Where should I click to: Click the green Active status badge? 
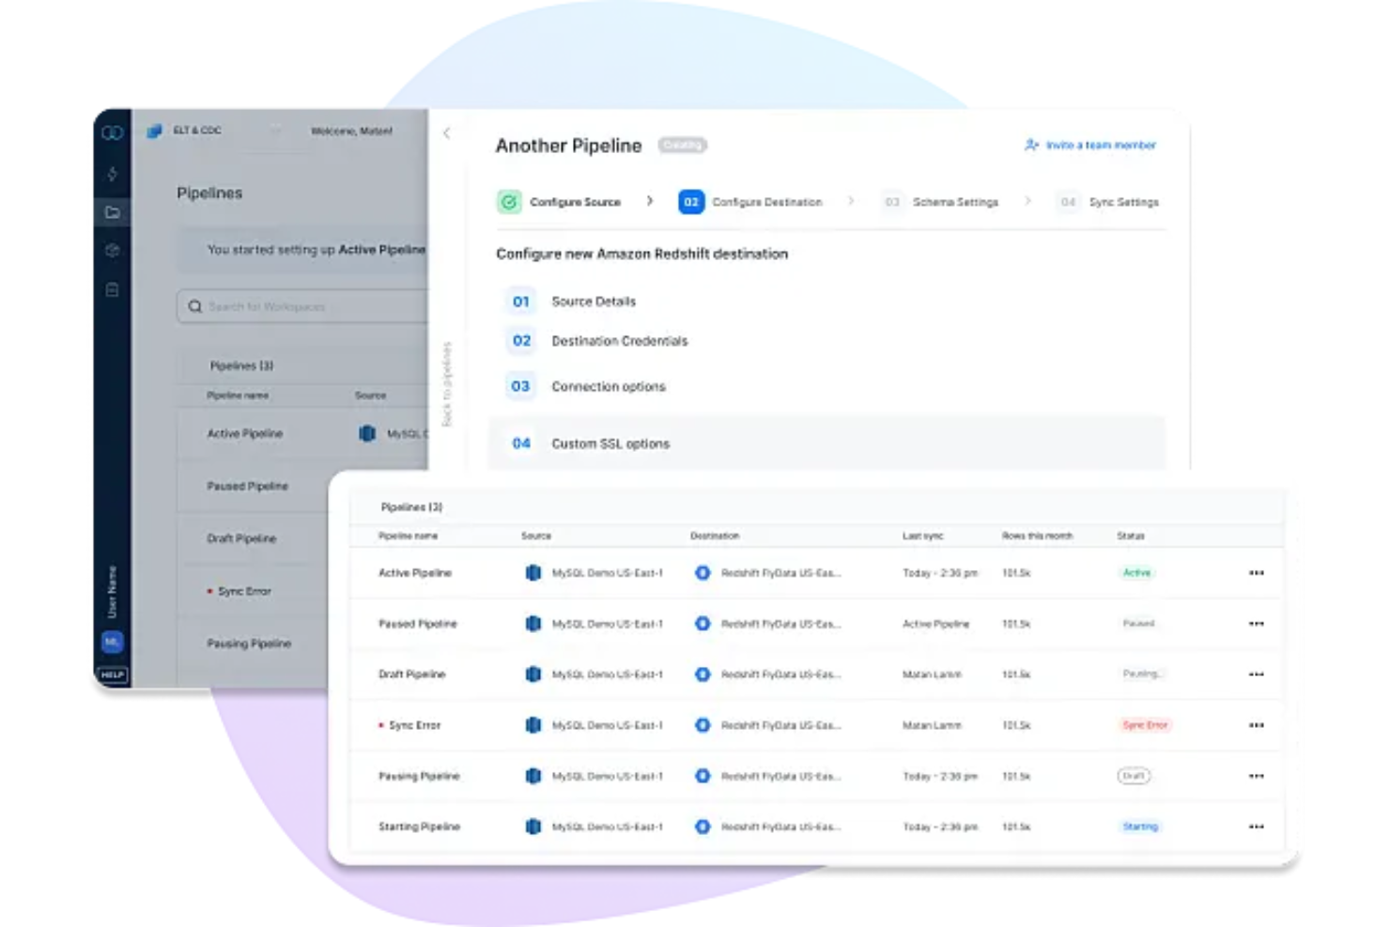pyautogui.click(x=1136, y=573)
